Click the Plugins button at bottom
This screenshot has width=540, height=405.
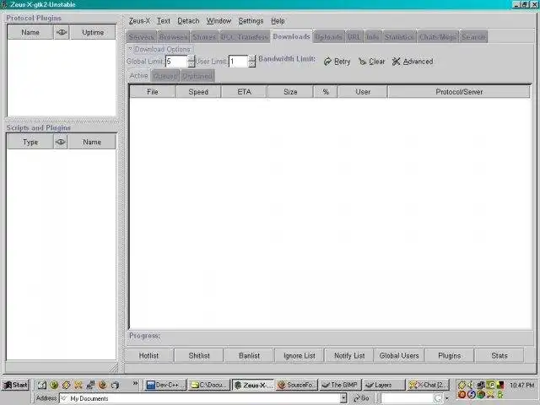tap(450, 355)
